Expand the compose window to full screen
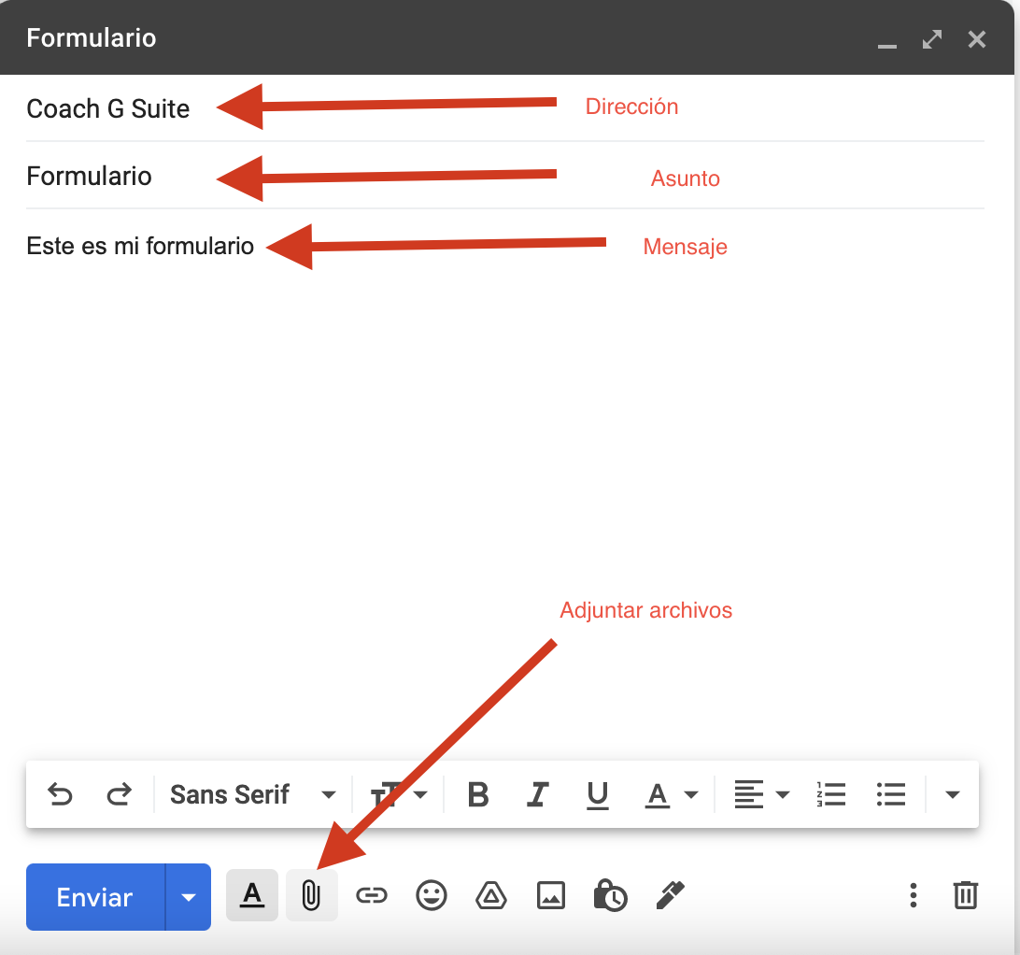The height and width of the screenshot is (955, 1020). [x=932, y=39]
